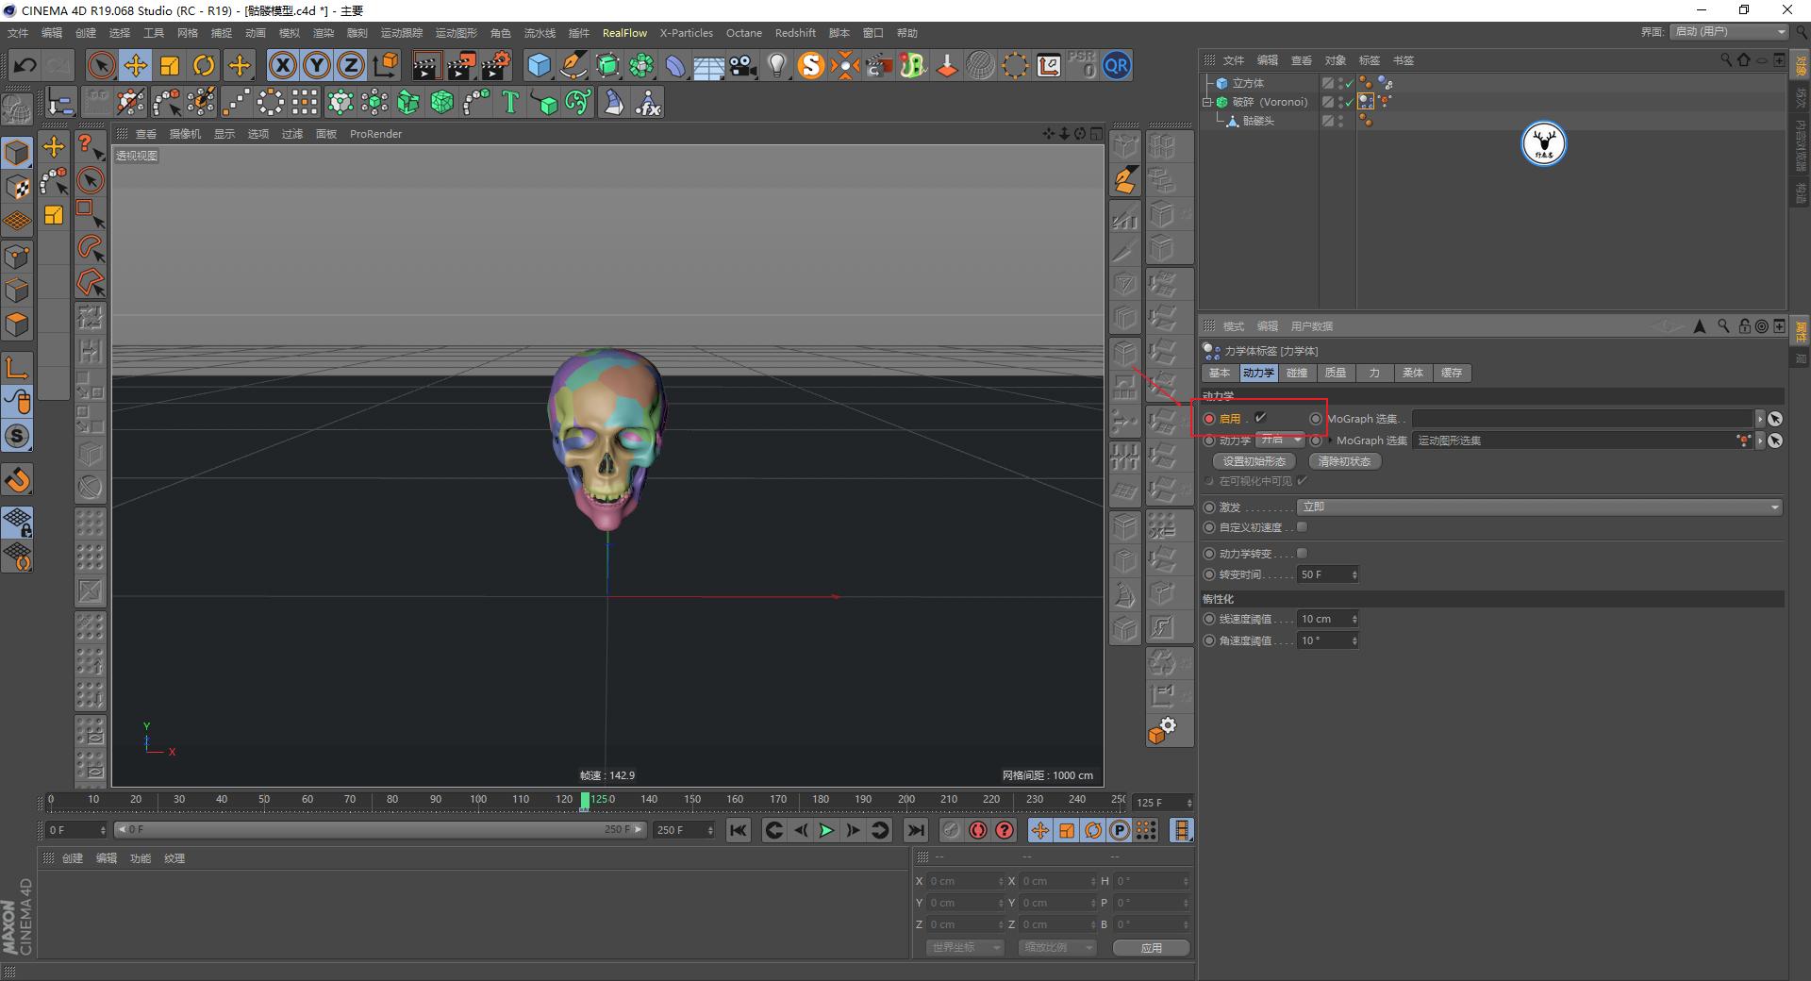Click the cube primitive creation icon
The width and height of the screenshot is (1811, 981).
[539, 65]
